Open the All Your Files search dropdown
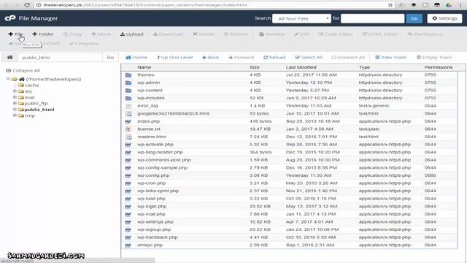This screenshot has width=467, height=263. point(301,18)
